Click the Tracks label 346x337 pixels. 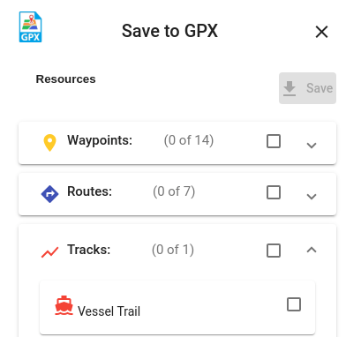point(89,250)
